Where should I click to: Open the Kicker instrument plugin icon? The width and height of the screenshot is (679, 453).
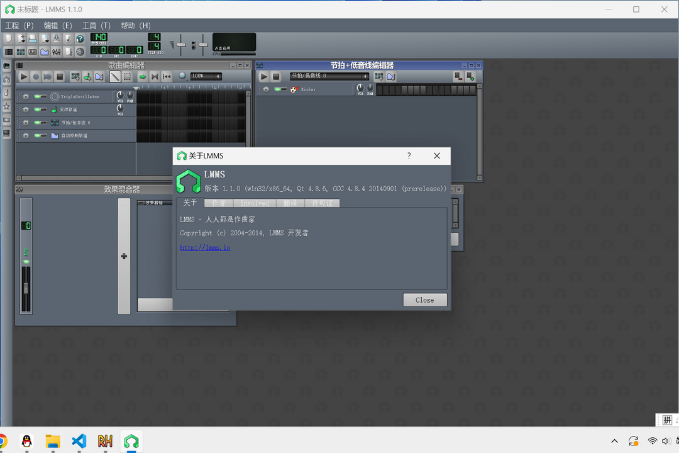[294, 89]
